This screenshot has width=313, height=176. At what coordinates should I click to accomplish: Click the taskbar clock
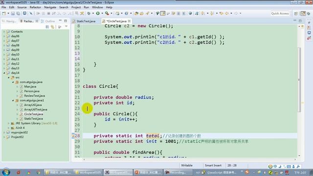pos(300,173)
